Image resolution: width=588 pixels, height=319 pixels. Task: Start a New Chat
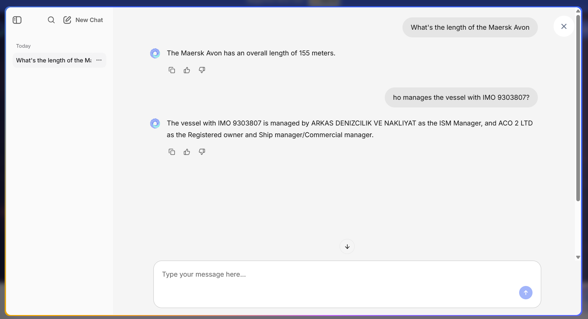click(x=83, y=20)
